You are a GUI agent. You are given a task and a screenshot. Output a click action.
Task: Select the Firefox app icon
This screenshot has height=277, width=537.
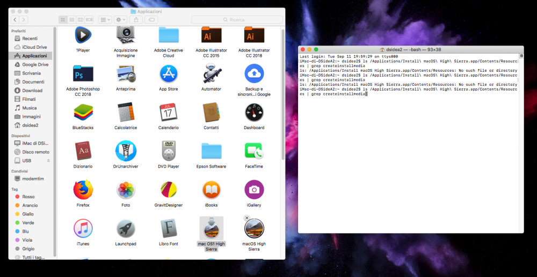pos(83,190)
